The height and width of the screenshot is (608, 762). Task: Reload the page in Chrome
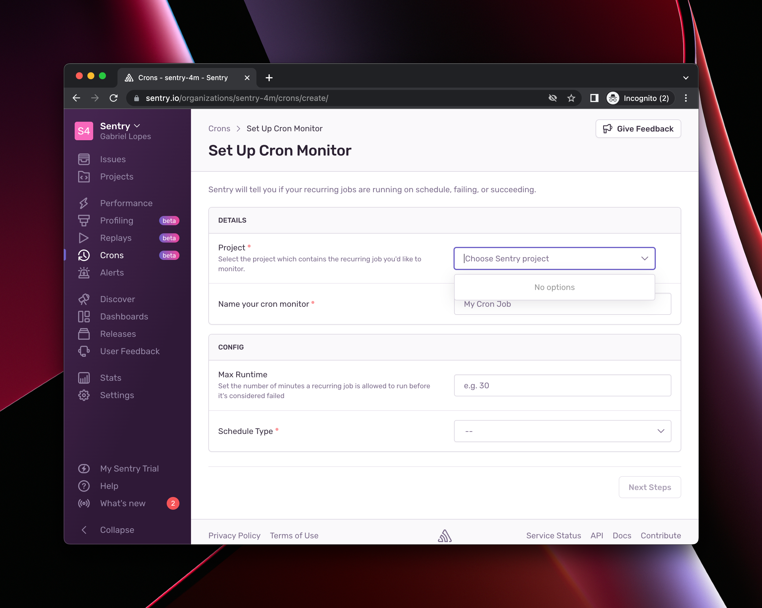113,98
